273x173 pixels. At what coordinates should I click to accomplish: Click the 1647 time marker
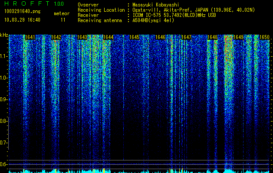coord(186,37)
